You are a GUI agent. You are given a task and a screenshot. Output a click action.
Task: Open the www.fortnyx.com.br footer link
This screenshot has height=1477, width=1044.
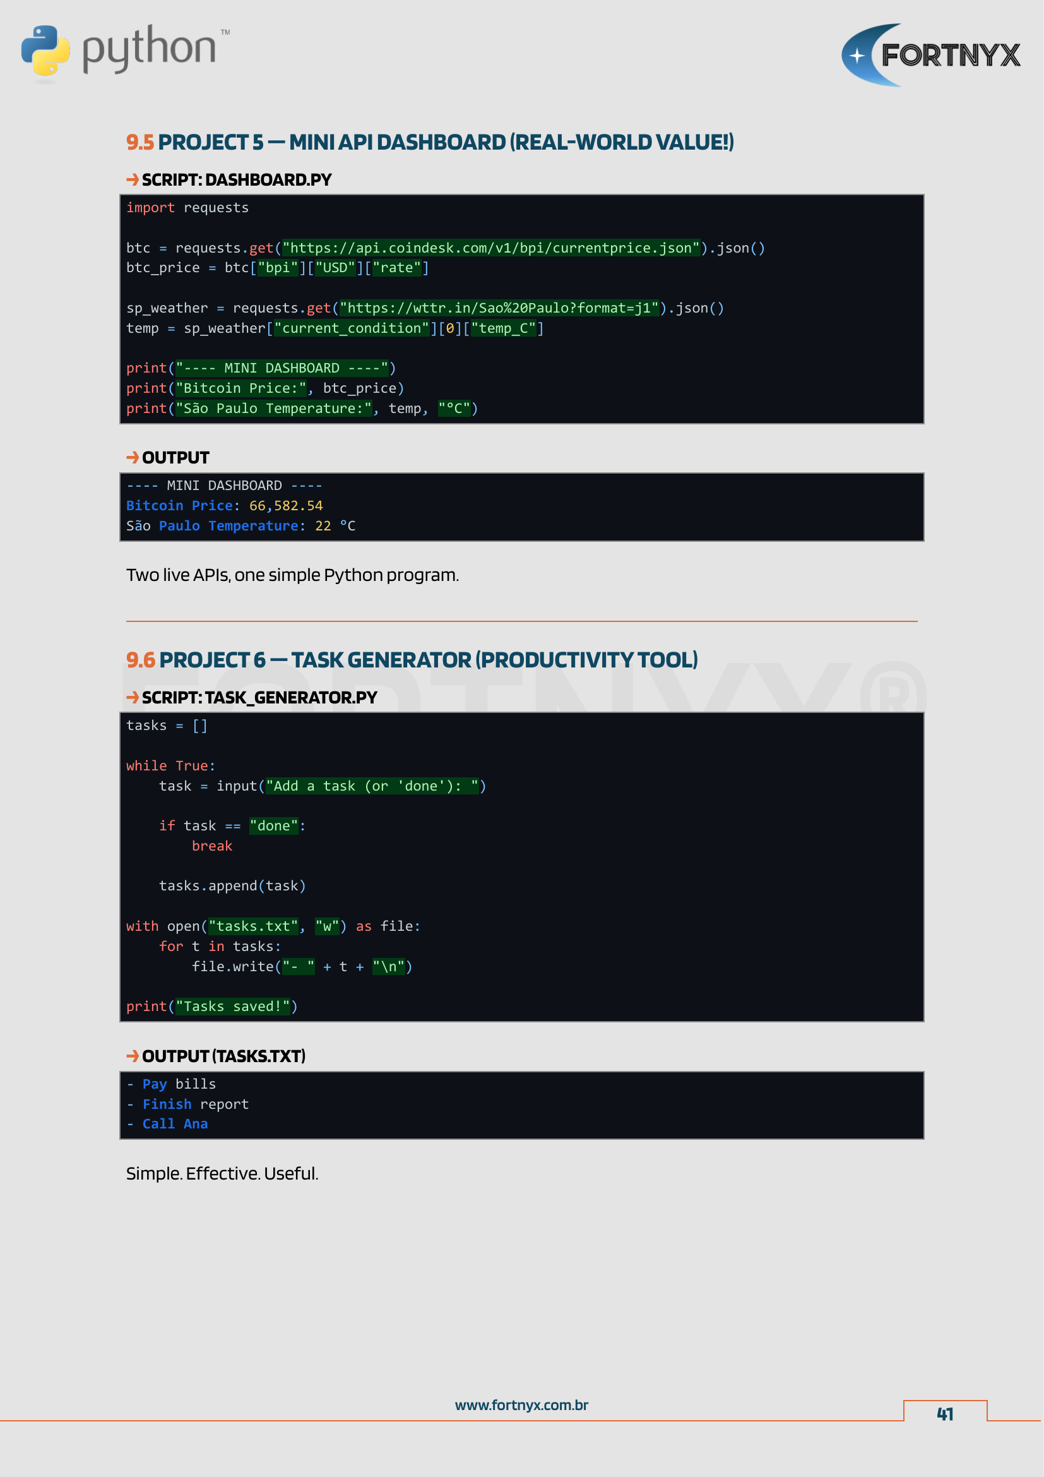coord(521,1405)
